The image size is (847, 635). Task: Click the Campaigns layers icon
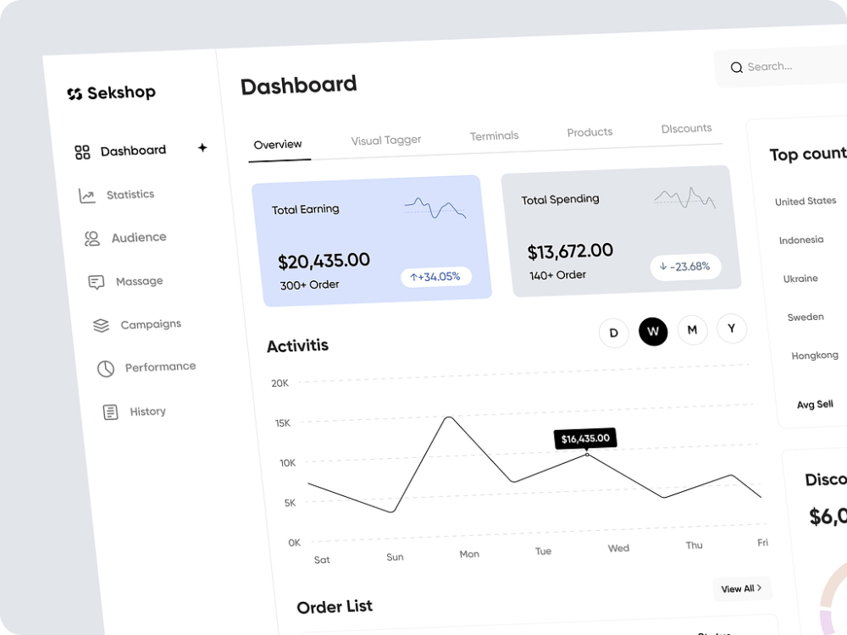pos(101,325)
